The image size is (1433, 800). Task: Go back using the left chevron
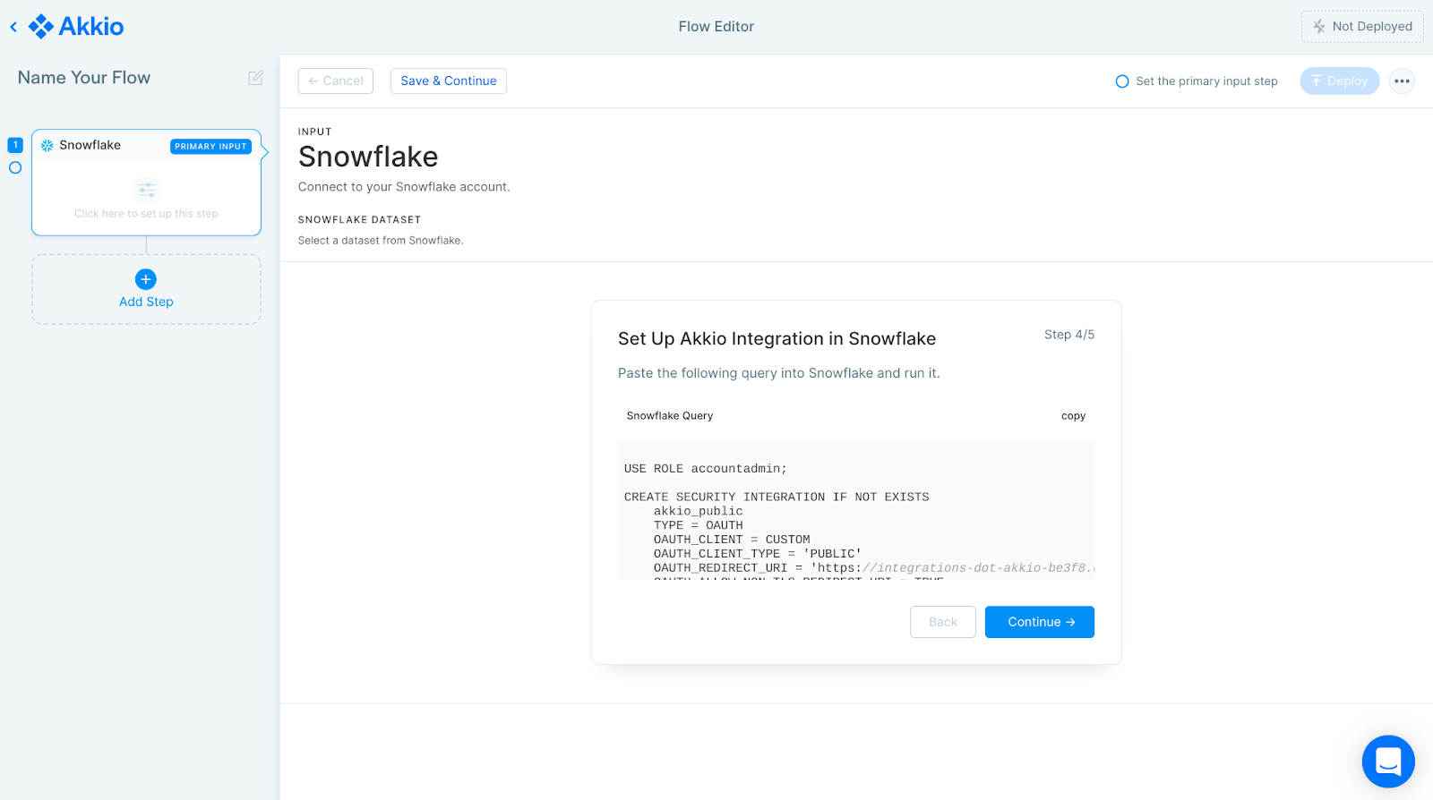tap(13, 27)
